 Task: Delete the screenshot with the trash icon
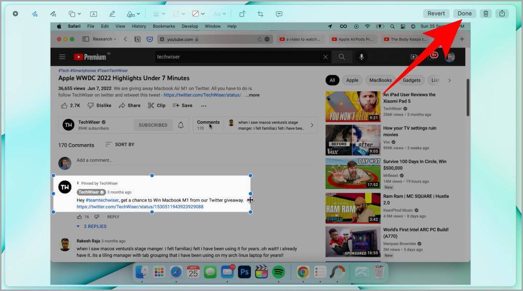coord(485,13)
